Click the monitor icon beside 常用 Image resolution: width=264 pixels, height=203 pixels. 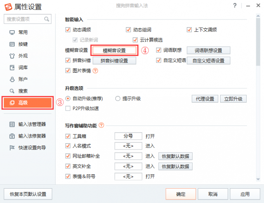click(x=12, y=32)
